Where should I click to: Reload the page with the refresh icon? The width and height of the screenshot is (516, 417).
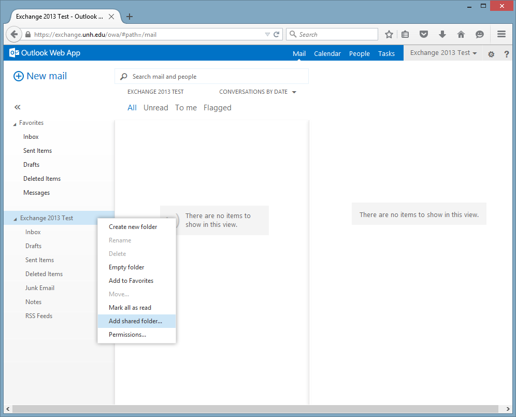(275, 34)
